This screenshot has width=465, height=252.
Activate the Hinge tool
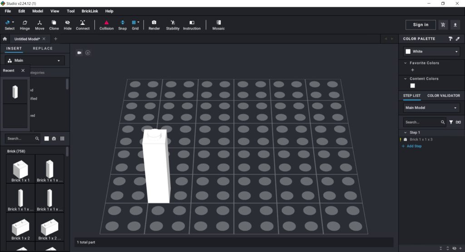pos(25,25)
